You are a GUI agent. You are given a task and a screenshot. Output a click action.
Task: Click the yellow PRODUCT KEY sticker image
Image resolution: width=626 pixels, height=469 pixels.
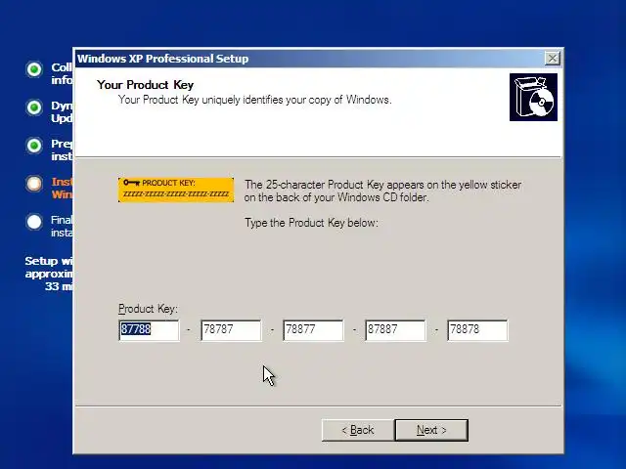click(x=176, y=190)
